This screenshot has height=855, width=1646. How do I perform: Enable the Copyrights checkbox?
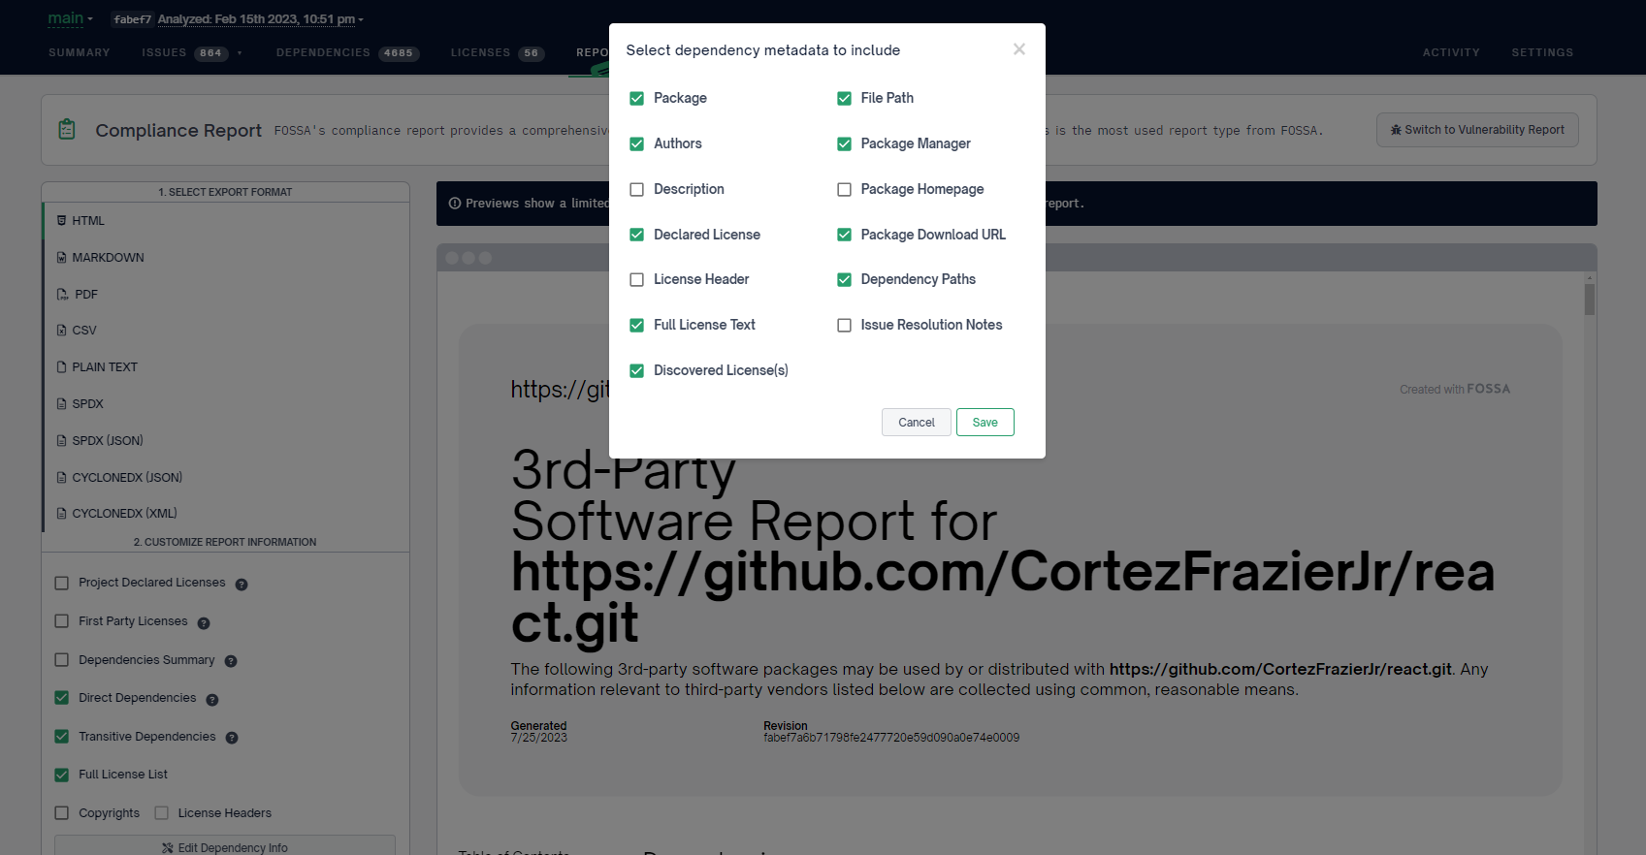click(62, 813)
